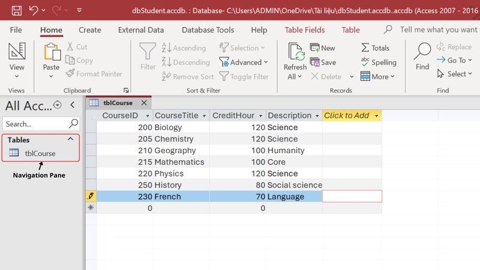The image size is (480, 270).
Task: Click Totals sigma in Records group
Action: point(375,48)
